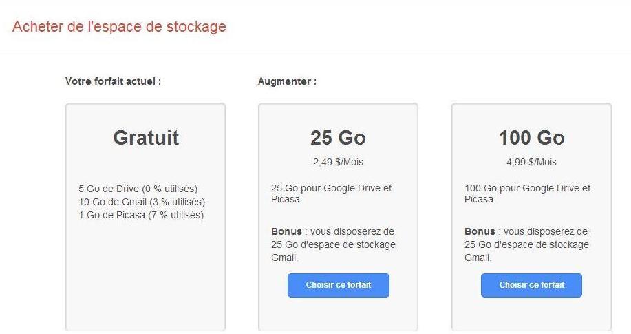The height and width of the screenshot is (334, 631).
Task: Choose the 100 Go plan button
Action: coord(531,285)
